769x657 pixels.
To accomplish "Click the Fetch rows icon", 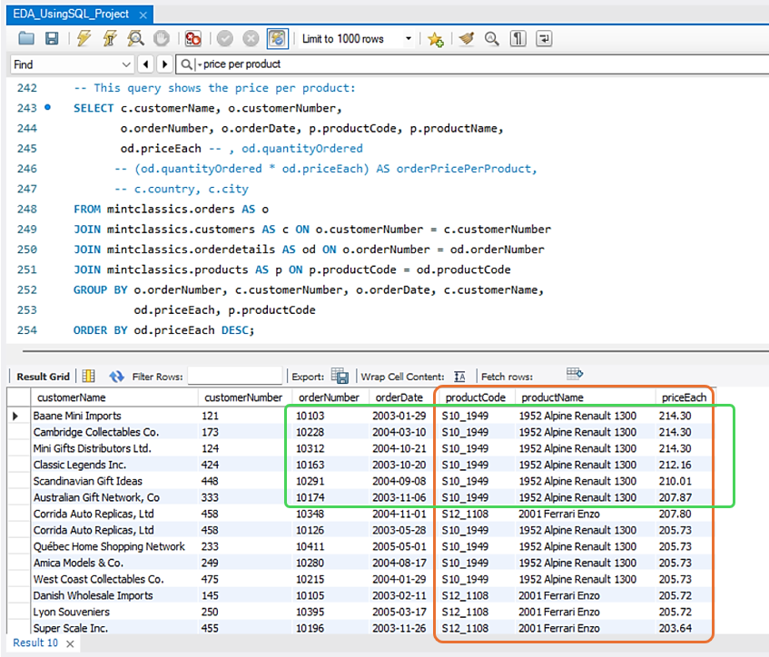I will tap(575, 374).
